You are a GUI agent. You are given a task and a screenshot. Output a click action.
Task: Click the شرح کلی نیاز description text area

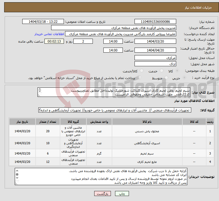114,92
